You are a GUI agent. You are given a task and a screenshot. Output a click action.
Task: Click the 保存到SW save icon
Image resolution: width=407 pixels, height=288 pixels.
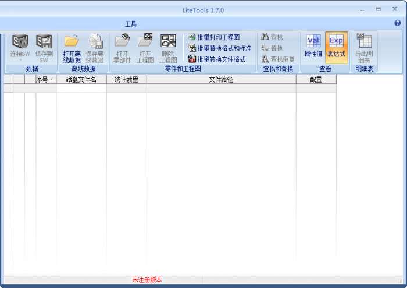pos(44,41)
